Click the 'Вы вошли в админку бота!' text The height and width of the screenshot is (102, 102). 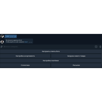tap(14, 40)
